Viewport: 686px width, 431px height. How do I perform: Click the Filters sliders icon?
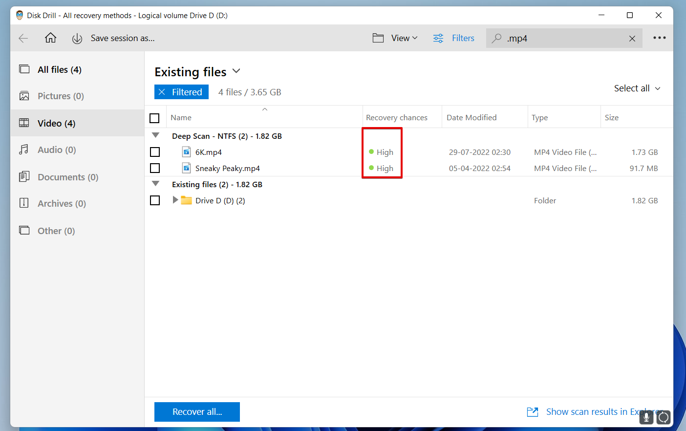click(438, 38)
